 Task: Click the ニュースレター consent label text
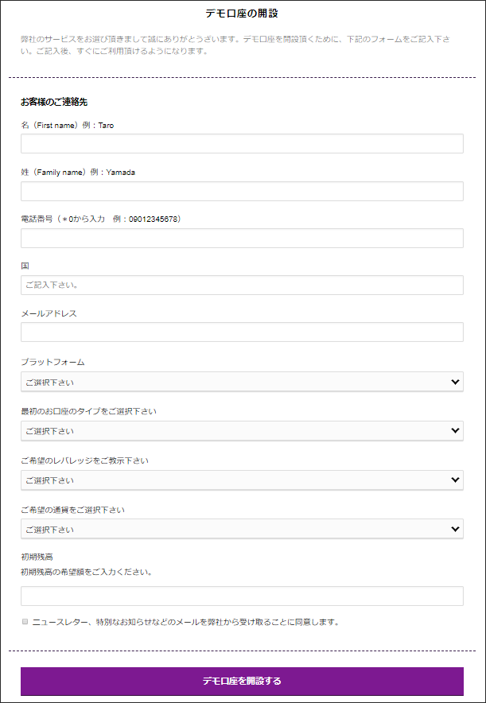point(185,623)
